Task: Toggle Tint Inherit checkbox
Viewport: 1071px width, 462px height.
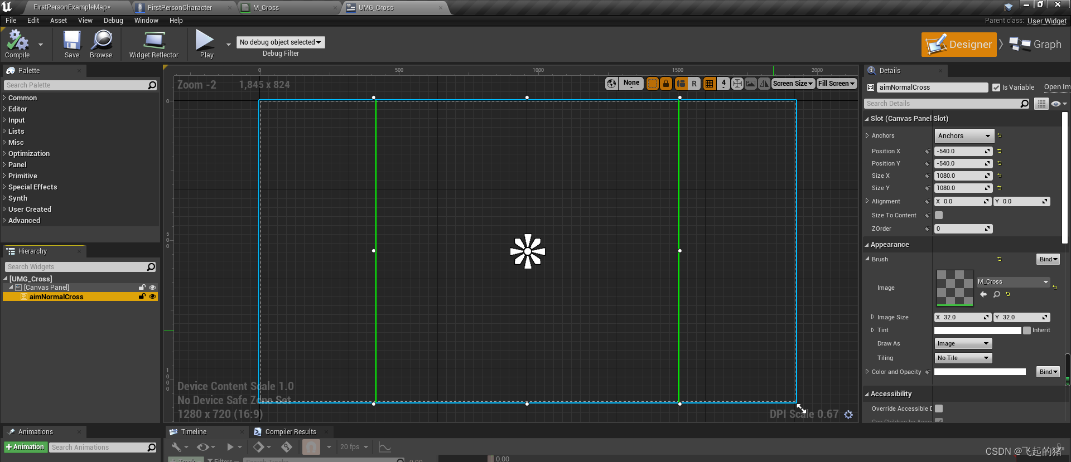Action: point(1026,330)
